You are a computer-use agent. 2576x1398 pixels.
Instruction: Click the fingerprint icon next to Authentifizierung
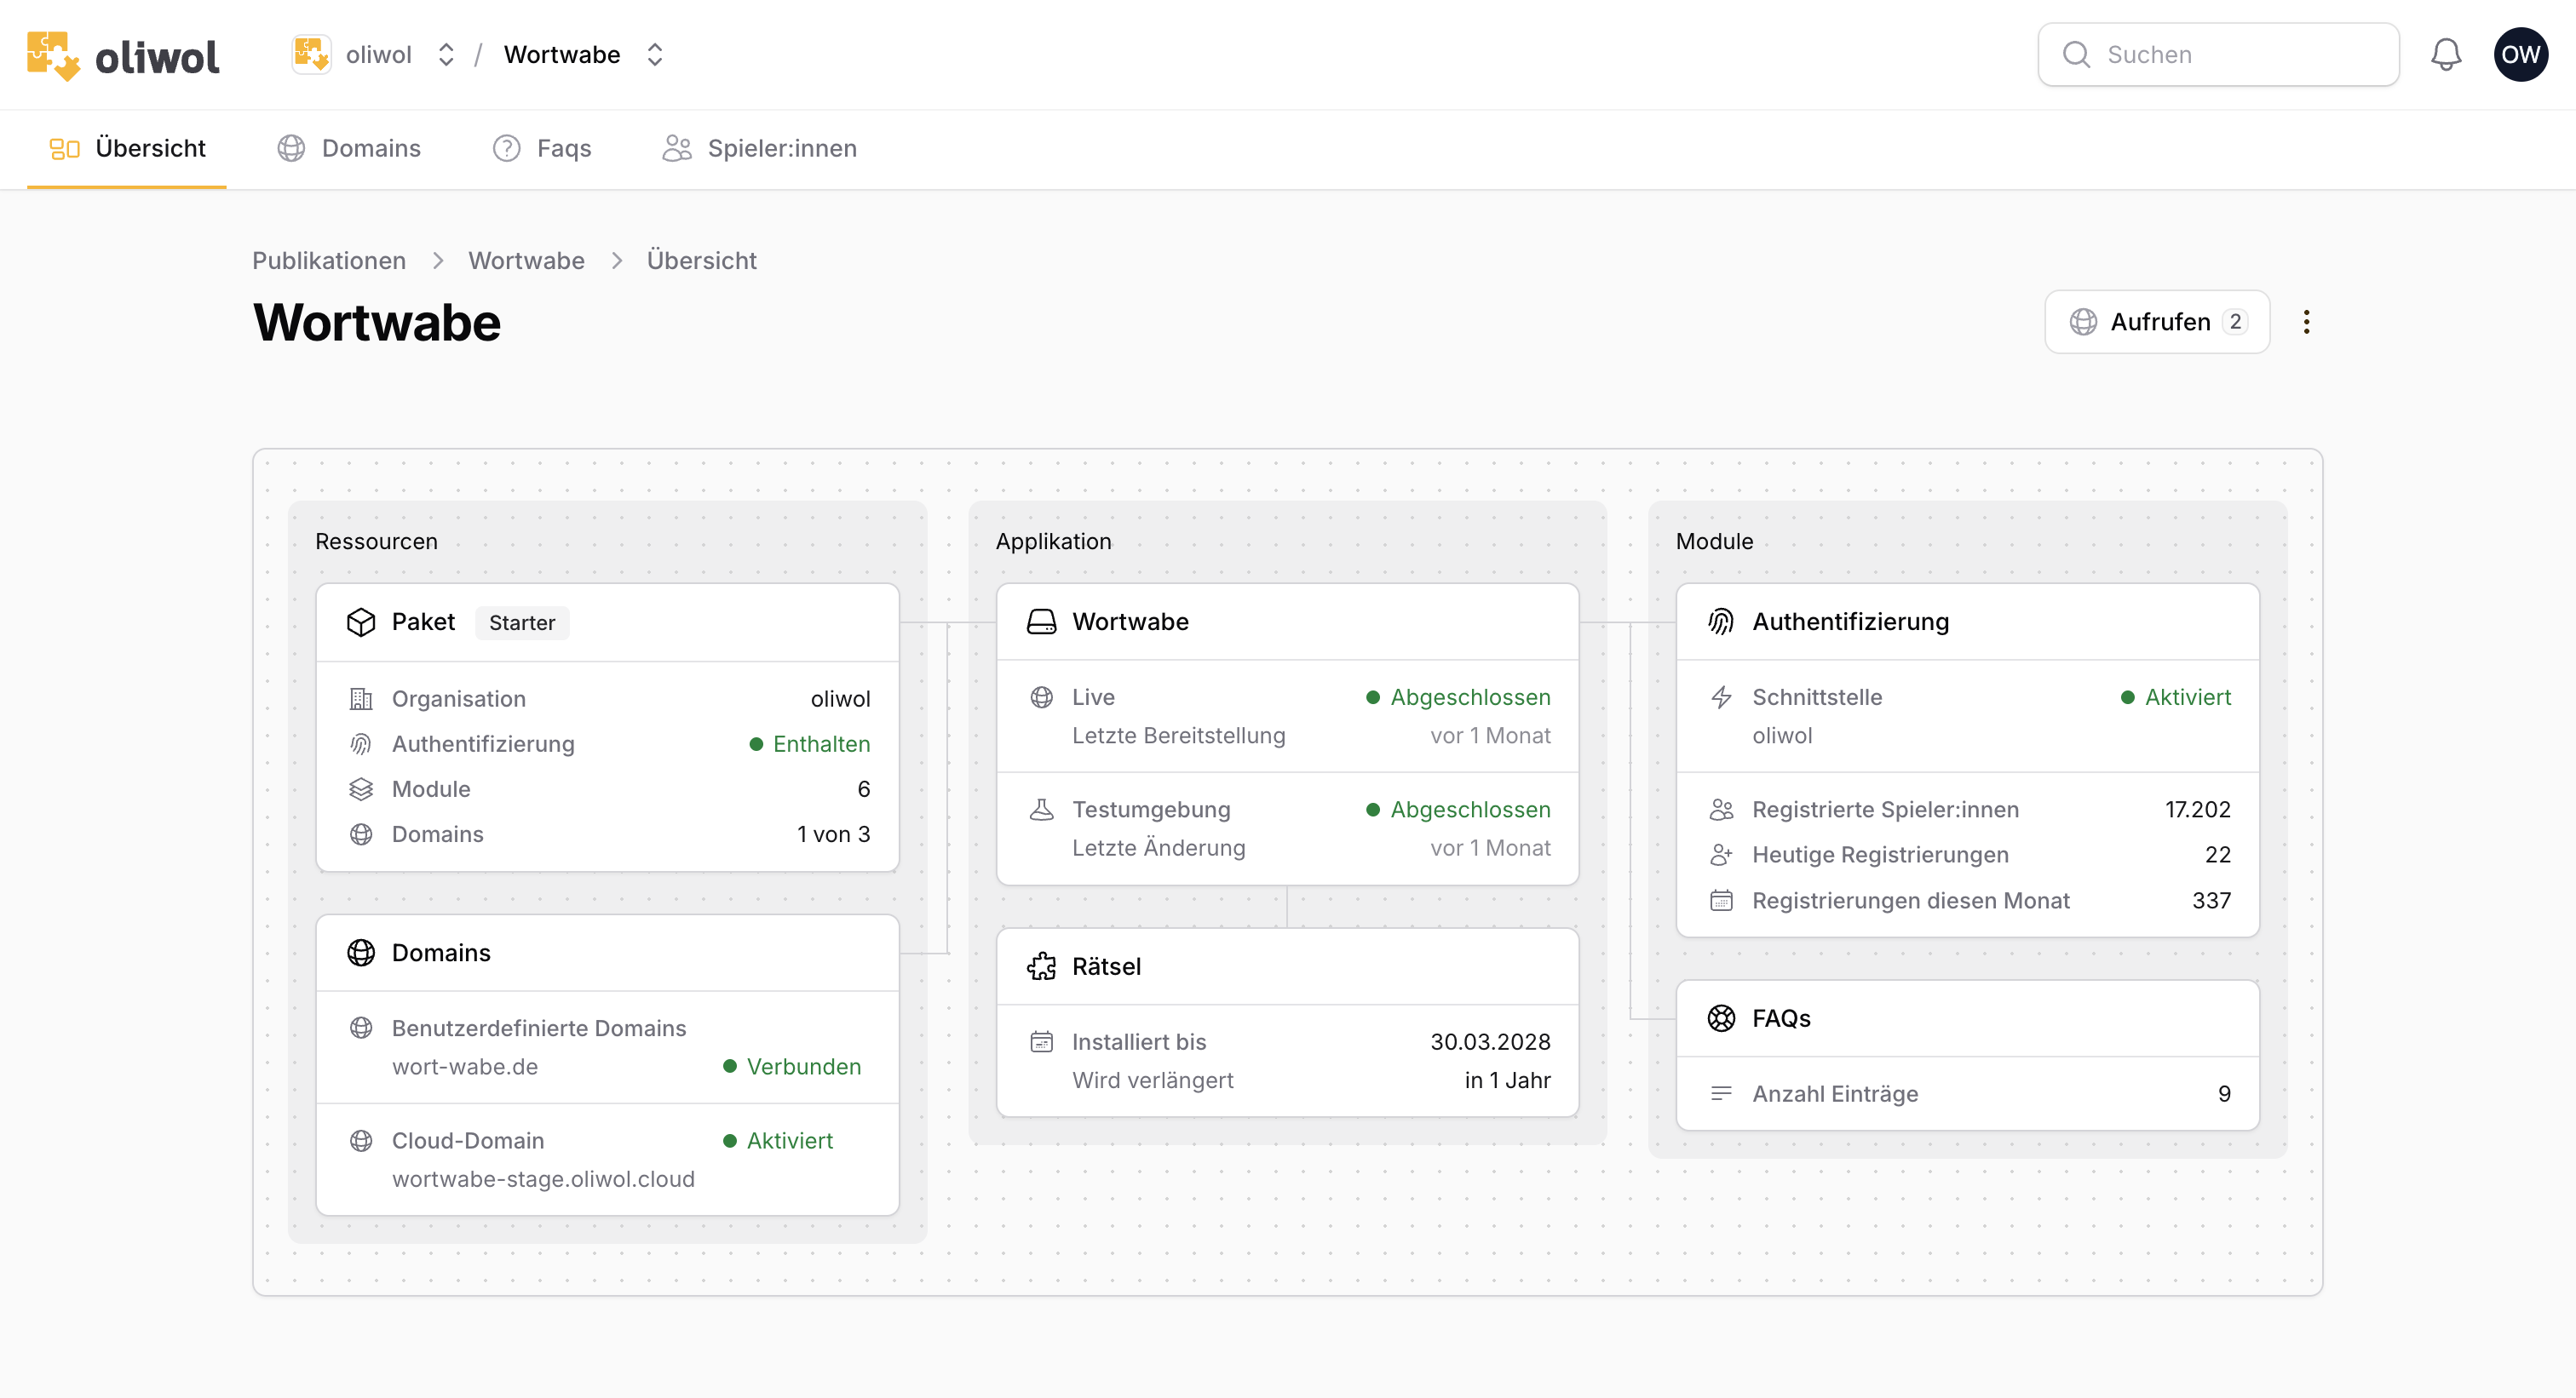(1720, 621)
